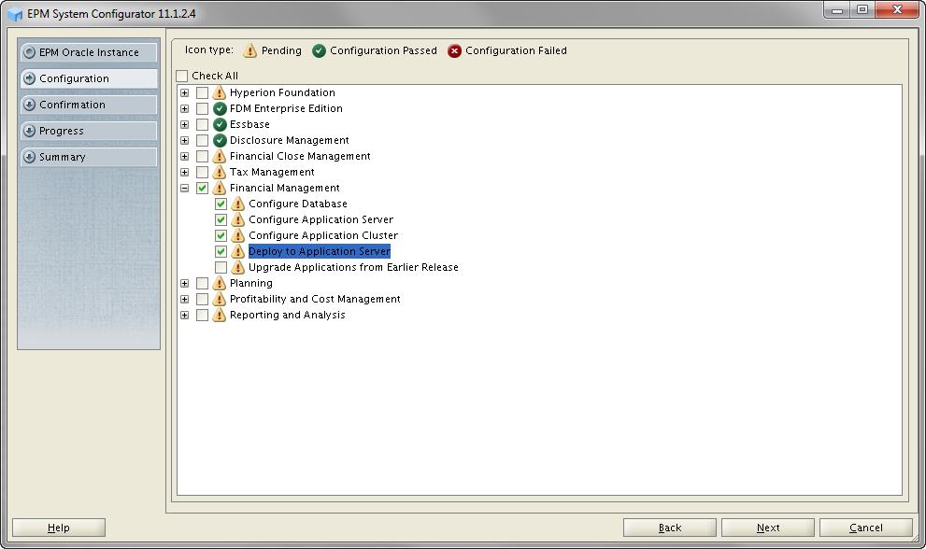
Task: Click the pending icon beside Configure Database
Action: tap(238, 204)
